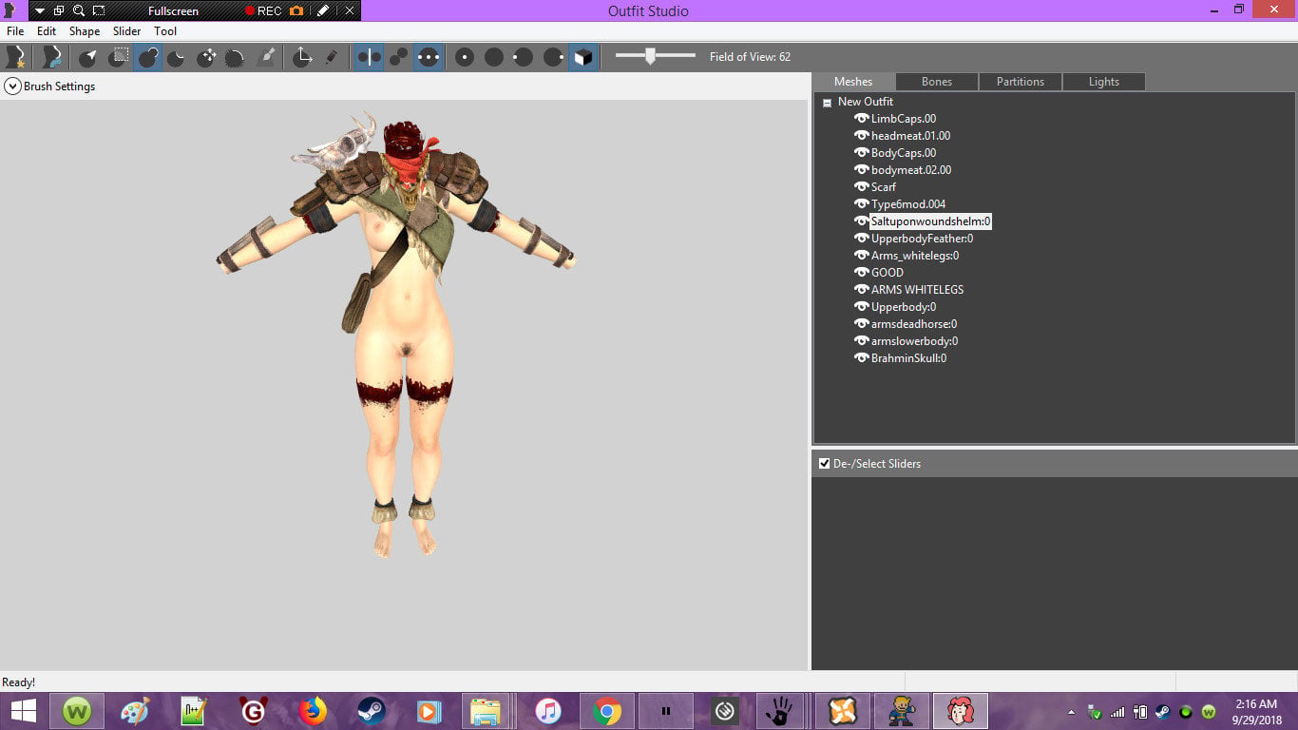Viewport: 1298px width, 730px height.
Task: Hide the headmeat.01.00 mesh
Action: pos(862,136)
